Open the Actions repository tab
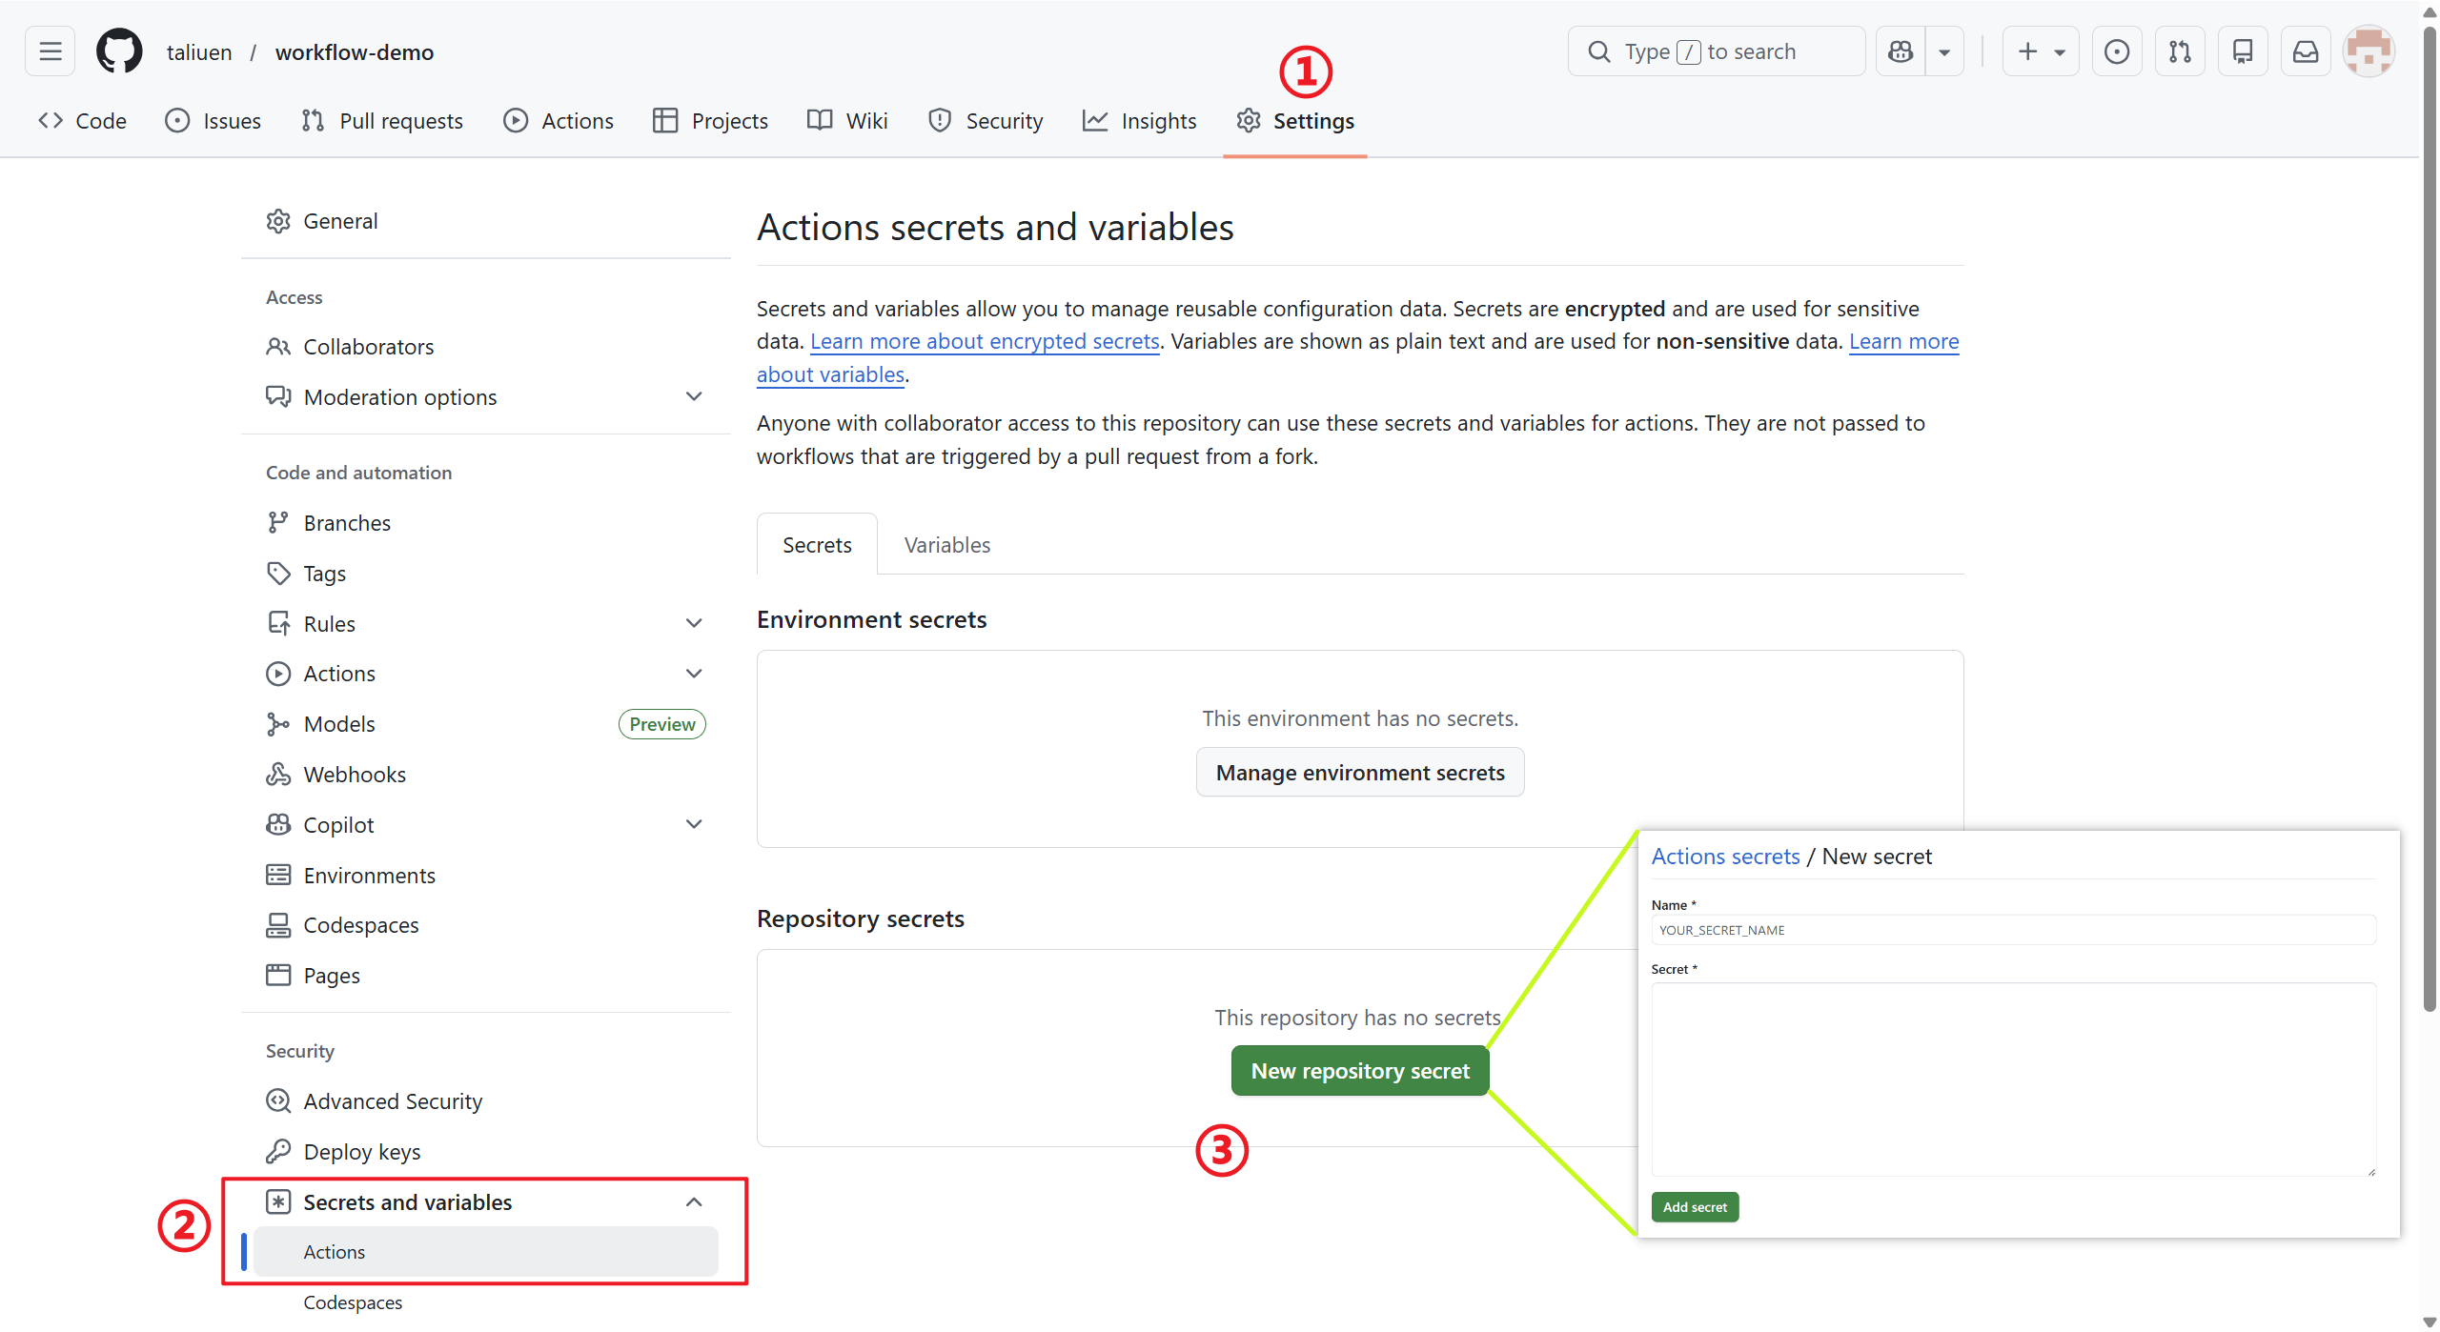The height and width of the screenshot is (1332, 2440). pos(559,121)
